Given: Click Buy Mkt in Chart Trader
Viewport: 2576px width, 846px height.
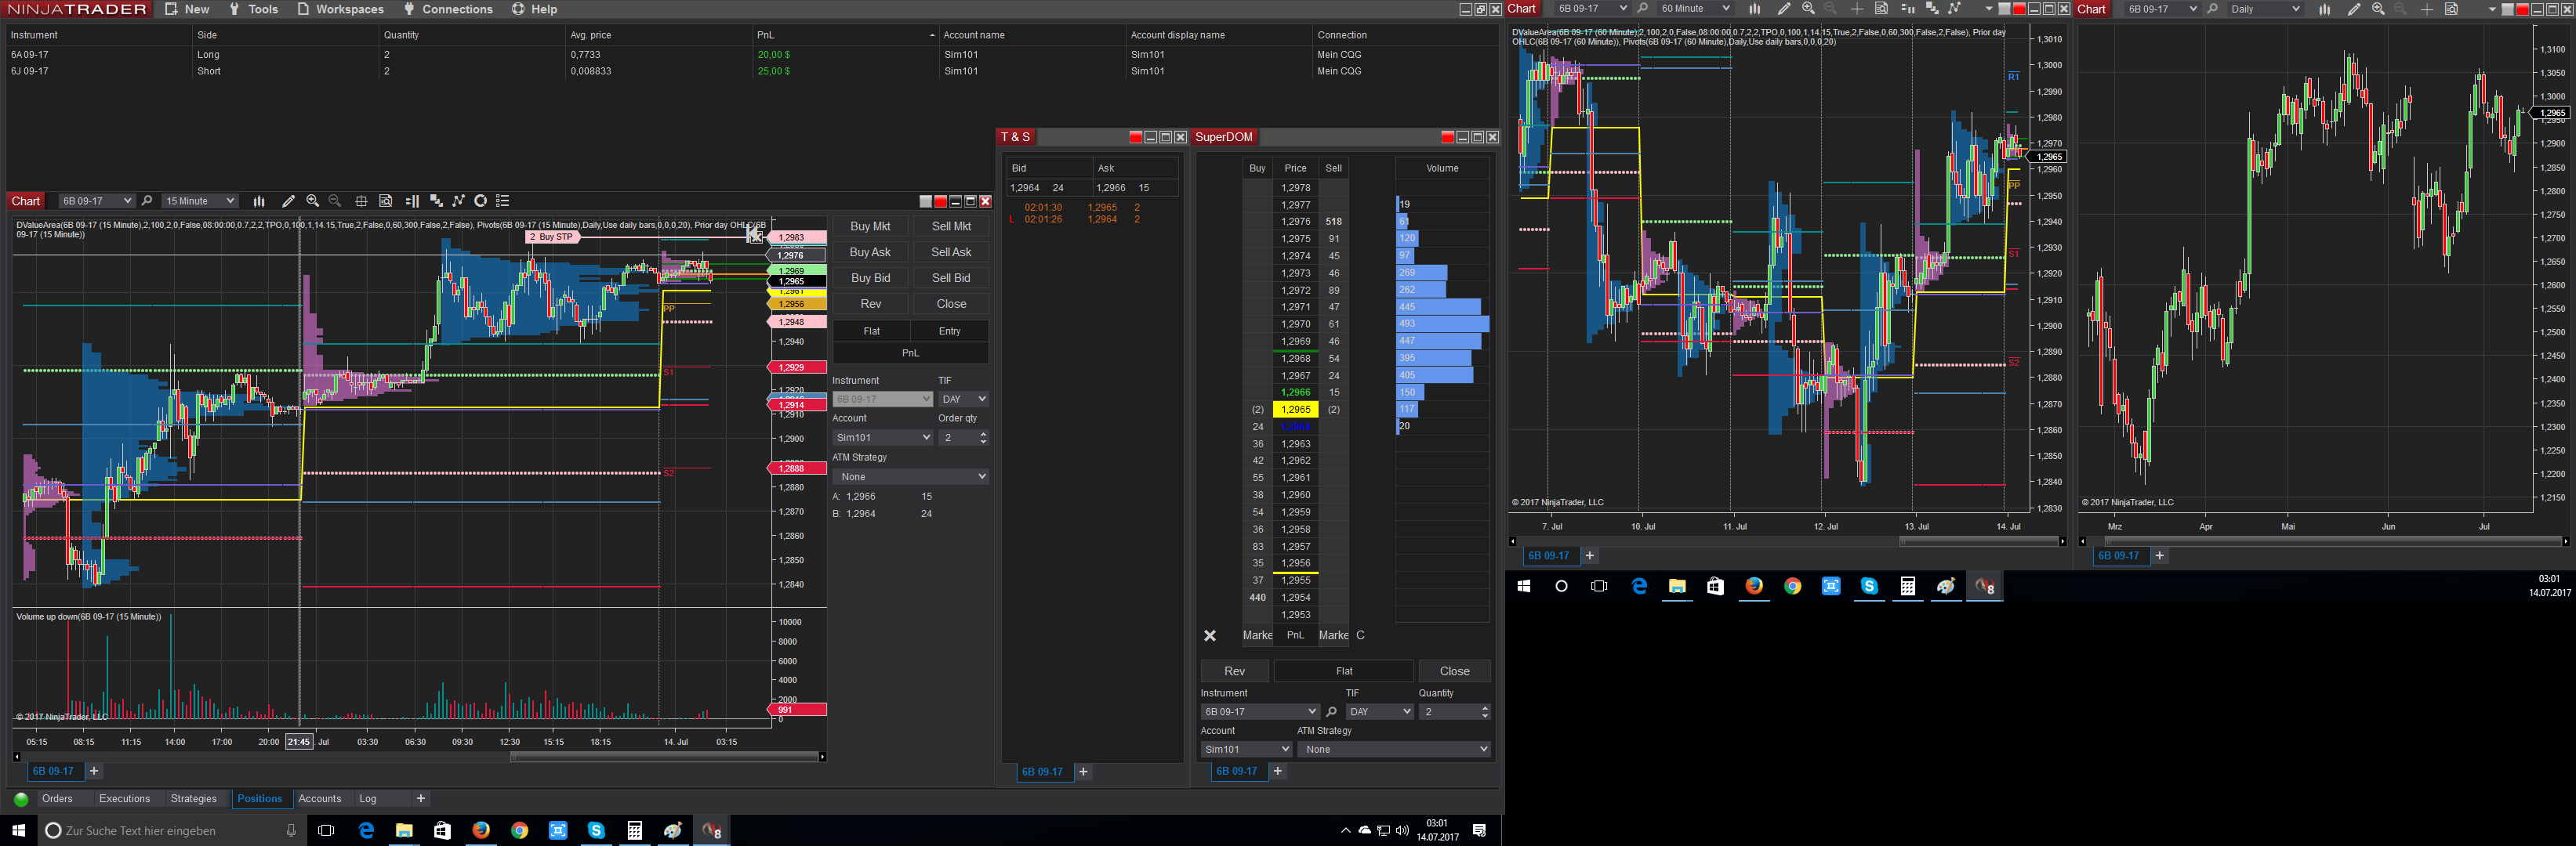Looking at the screenshot, I should coord(870,226).
